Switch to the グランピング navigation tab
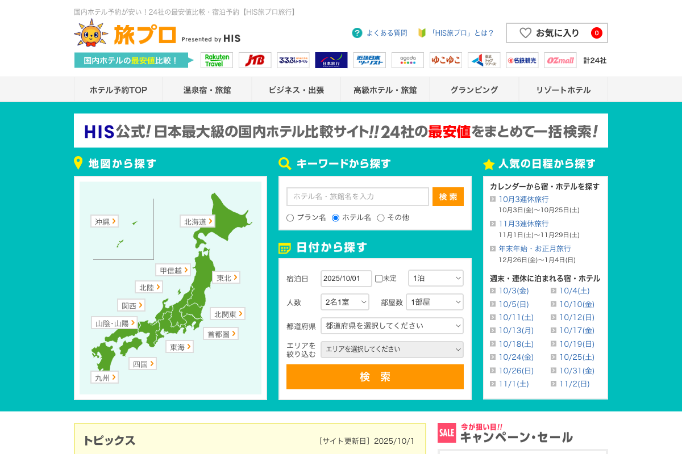 pyautogui.click(x=474, y=90)
